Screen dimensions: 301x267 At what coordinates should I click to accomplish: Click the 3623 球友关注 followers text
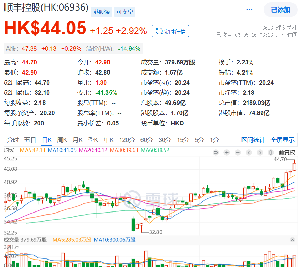pos(280,28)
